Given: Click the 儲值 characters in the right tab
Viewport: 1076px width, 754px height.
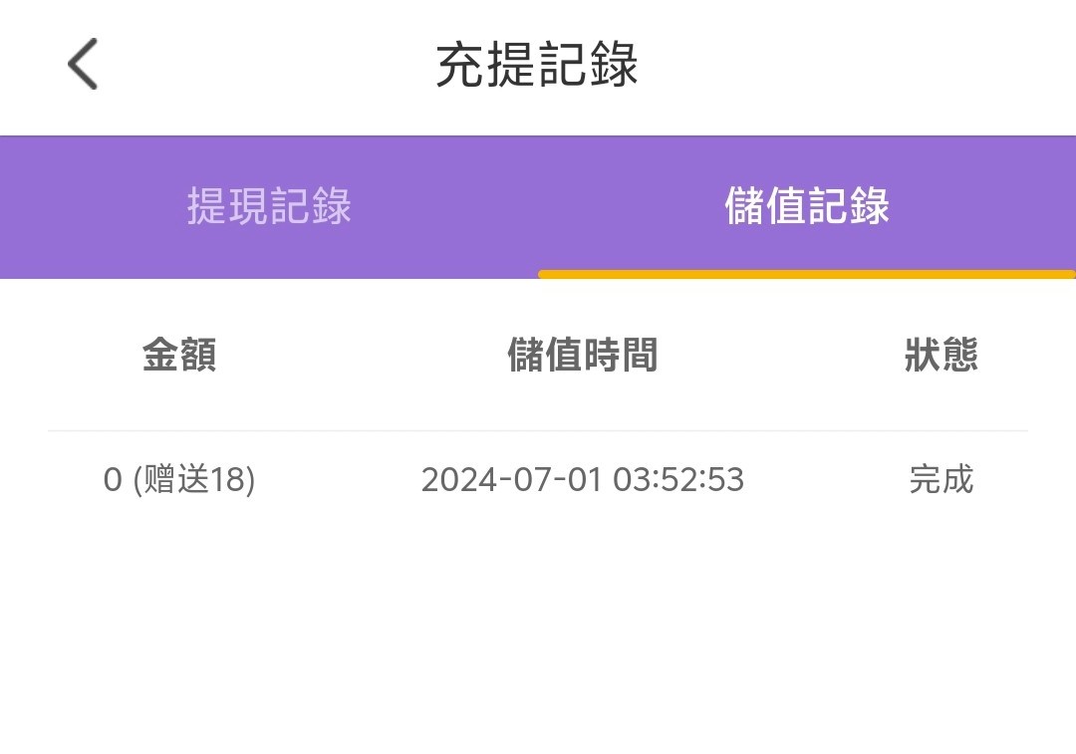Looking at the screenshot, I should [766, 206].
